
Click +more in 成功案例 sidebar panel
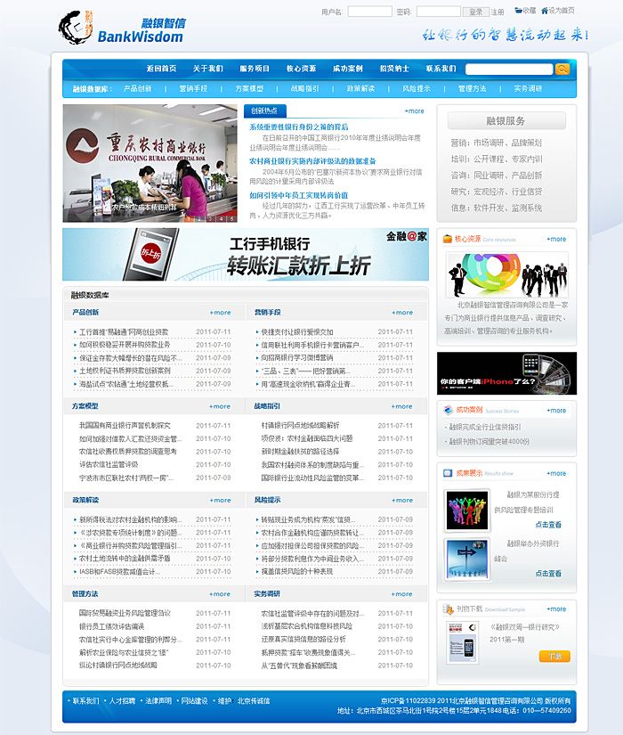click(x=556, y=411)
